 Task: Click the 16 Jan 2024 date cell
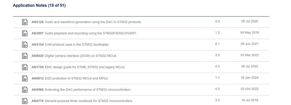click(250, 78)
